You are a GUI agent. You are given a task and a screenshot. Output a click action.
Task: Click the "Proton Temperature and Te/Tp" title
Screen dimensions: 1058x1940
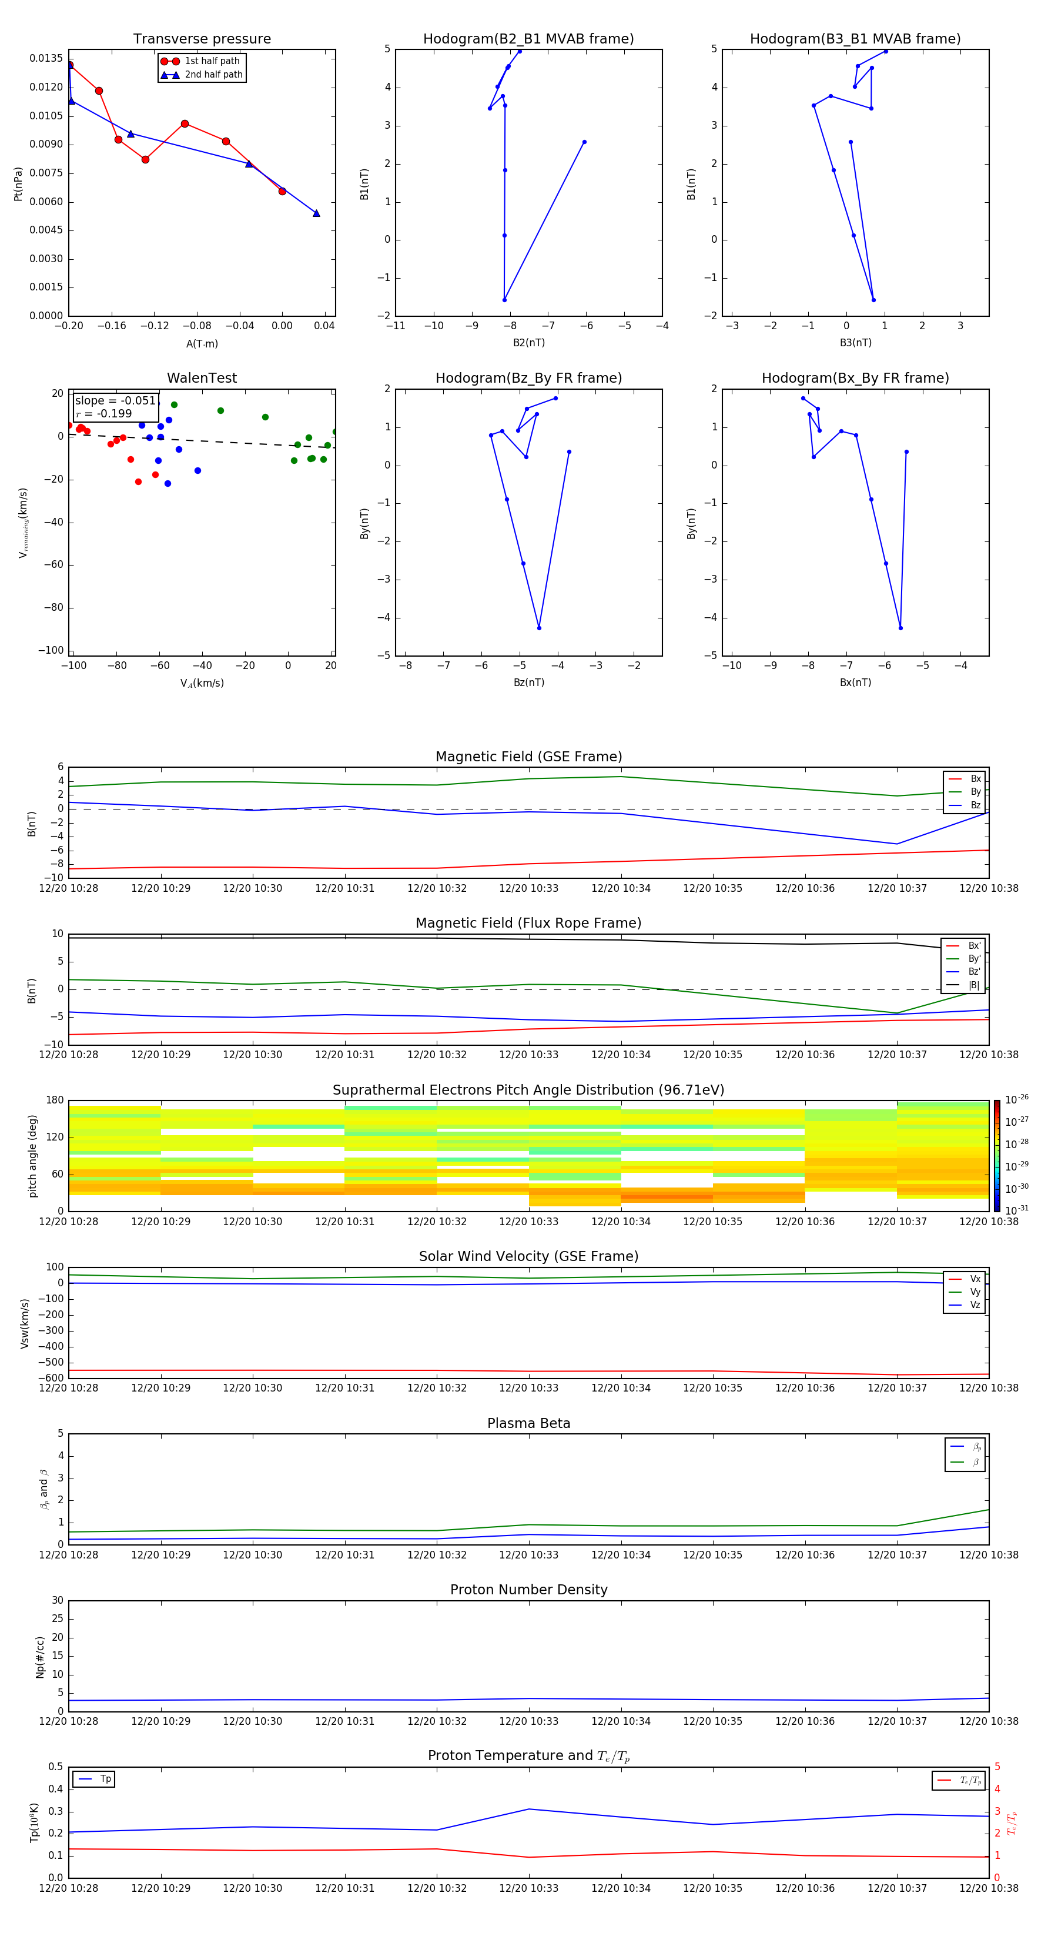point(528,1756)
